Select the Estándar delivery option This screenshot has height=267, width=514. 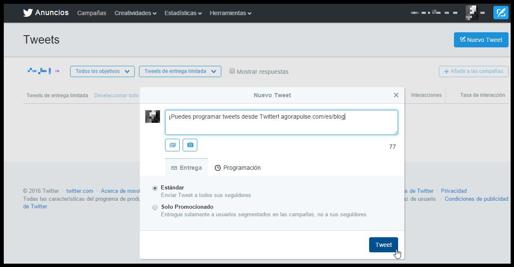click(155, 188)
